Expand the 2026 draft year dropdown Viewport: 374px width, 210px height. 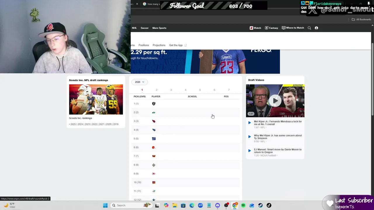point(140,82)
